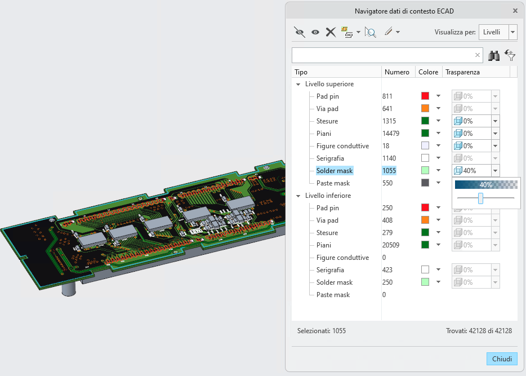Click the 40% transparency slider handle
The image size is (526, 376).
[x=480, y=198]
